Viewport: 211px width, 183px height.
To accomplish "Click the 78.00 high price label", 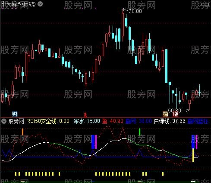I will [135, 11].
